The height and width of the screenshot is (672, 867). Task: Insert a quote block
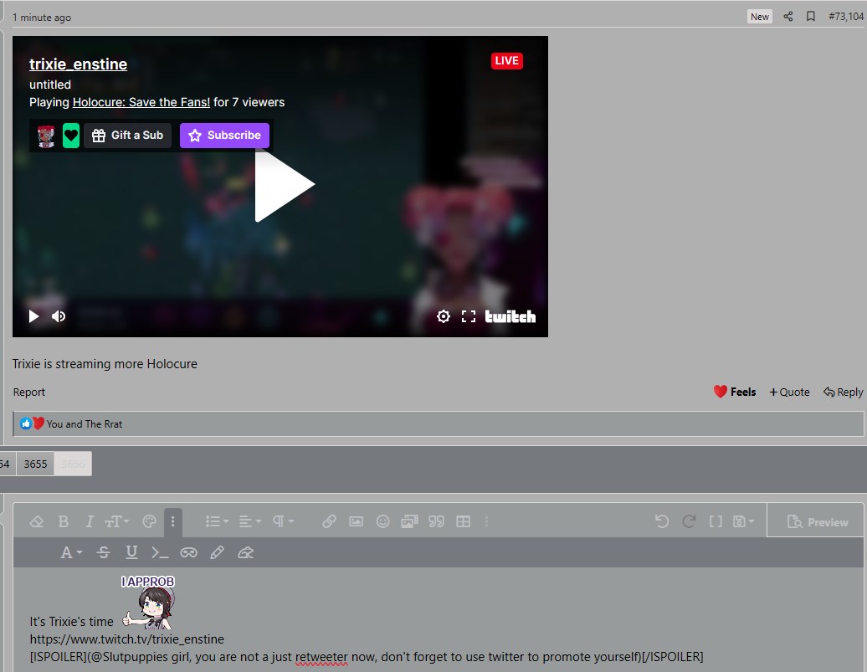point(436,521)
